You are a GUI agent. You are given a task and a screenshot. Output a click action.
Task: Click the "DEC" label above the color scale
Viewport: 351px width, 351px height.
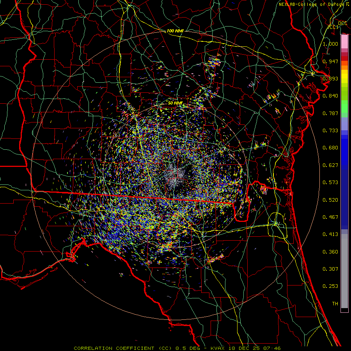pos(342,23)
